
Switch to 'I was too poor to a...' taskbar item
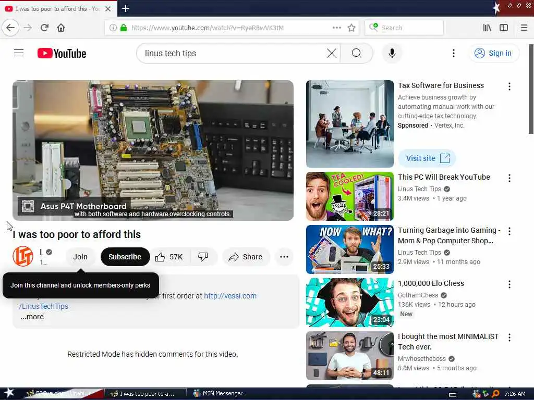(x=145, y=394)
